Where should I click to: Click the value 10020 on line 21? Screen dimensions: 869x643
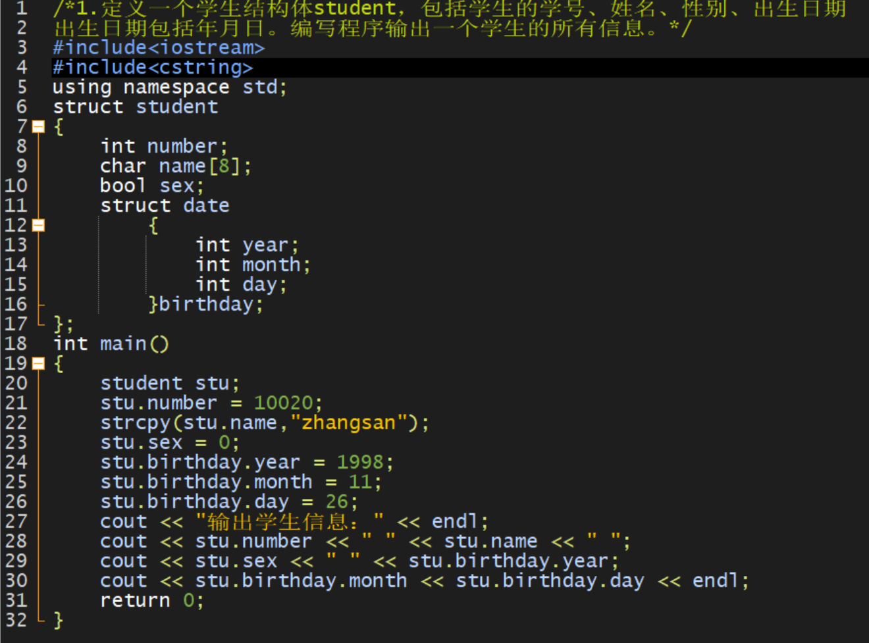[x=283, y=403]
